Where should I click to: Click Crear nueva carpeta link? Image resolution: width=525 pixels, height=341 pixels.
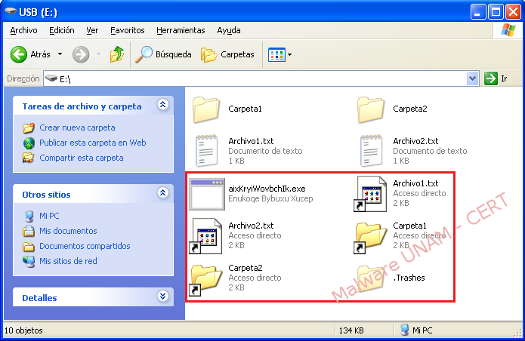pos(77,127)
